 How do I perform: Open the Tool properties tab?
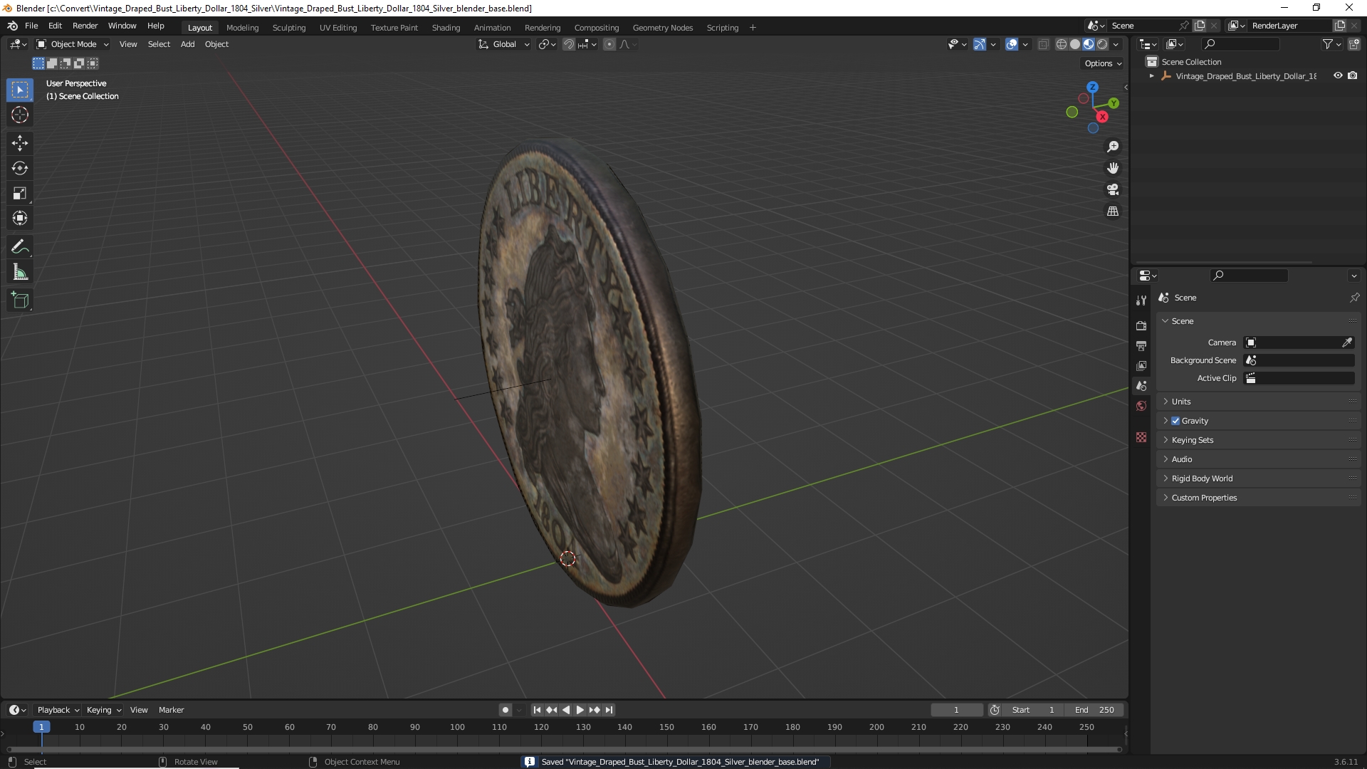(x=1141, y=300)
